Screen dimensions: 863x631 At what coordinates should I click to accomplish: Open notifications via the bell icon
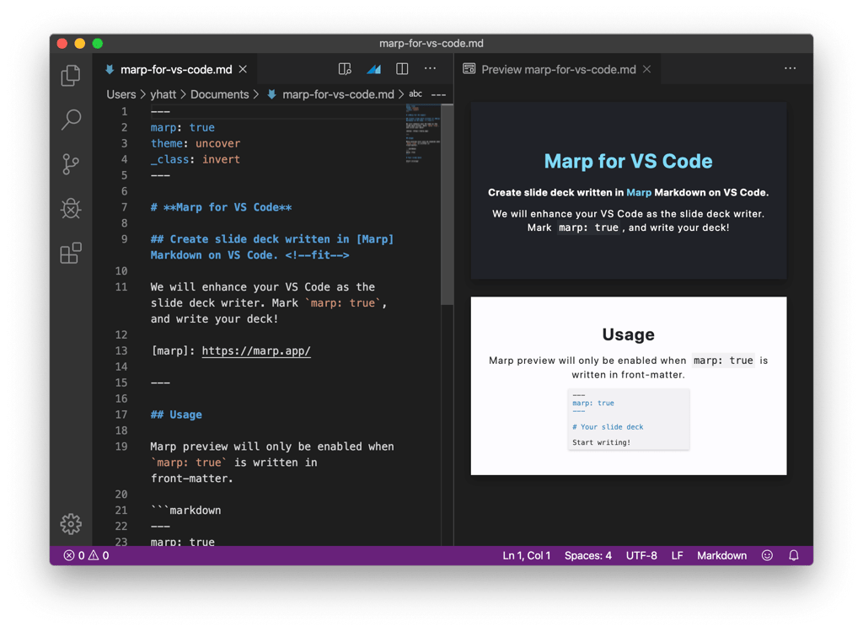(x=793, y=555)
